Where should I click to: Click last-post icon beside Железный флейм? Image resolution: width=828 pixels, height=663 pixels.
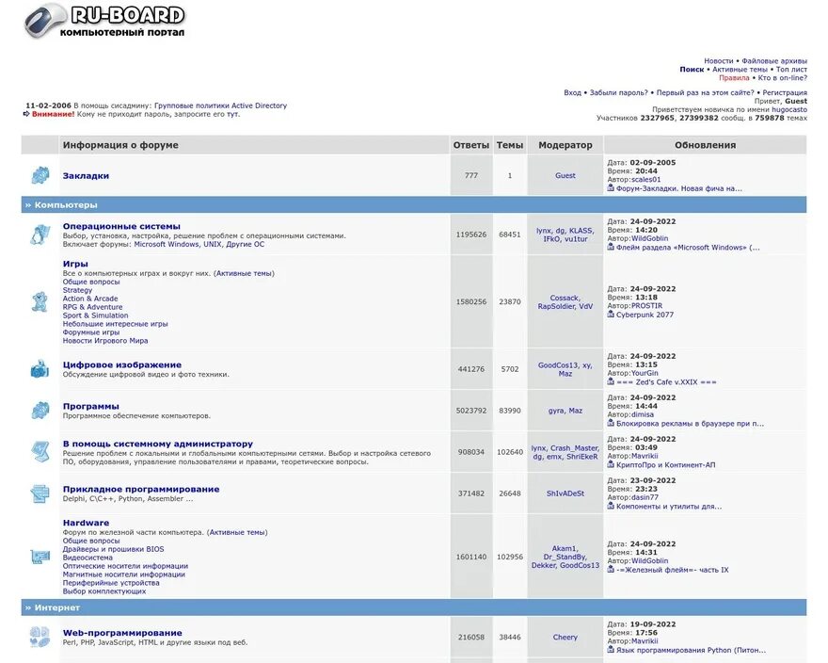coord(611,569)
